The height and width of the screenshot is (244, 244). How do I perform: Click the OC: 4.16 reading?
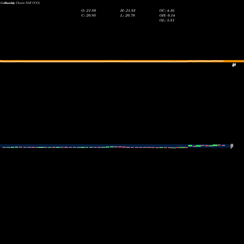[x=167, y=11]
